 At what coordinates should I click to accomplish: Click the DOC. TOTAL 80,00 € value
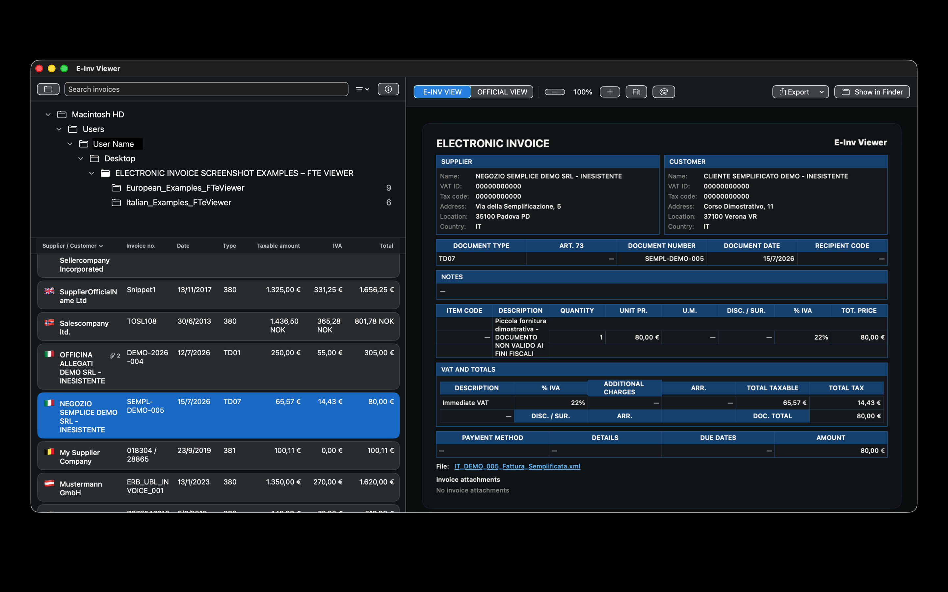point(868,416)
